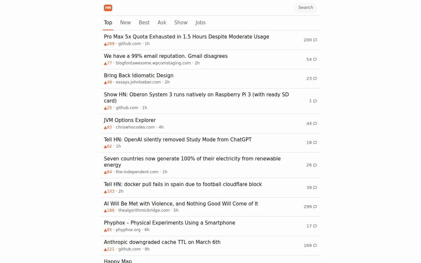
Task: Upvote arrow on Bring Back Idiomatic Design
Action: 106,82
